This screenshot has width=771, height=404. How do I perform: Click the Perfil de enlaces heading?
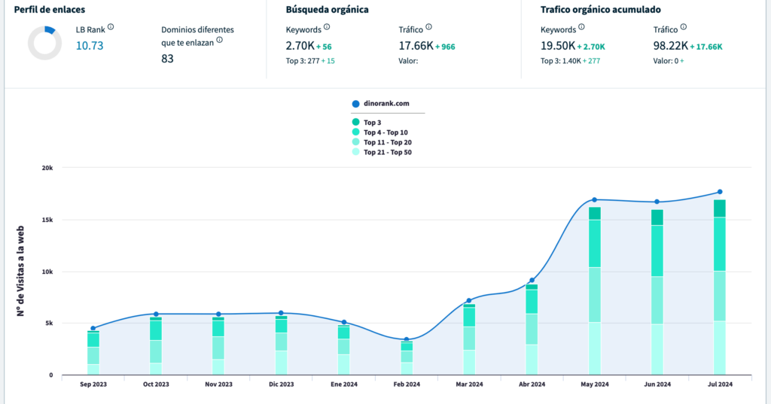pos(49,9)
